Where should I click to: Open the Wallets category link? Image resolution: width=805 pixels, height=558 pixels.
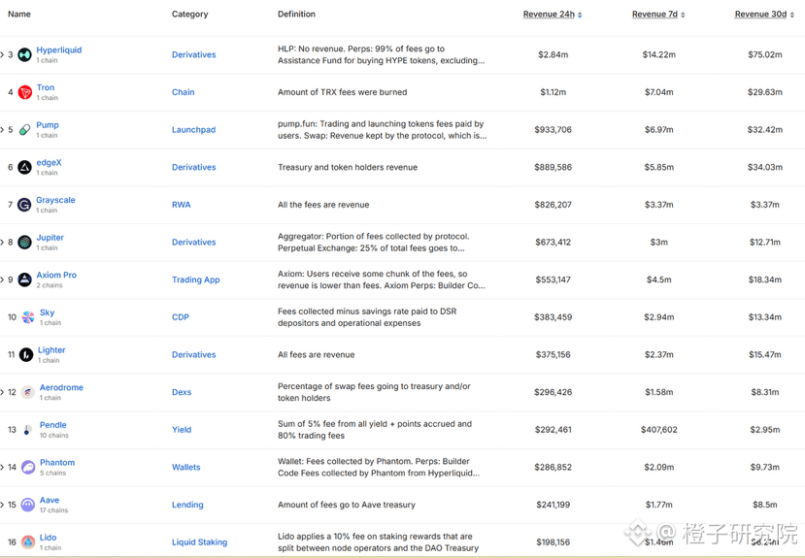pyautogui.click(x=186, y=467)
